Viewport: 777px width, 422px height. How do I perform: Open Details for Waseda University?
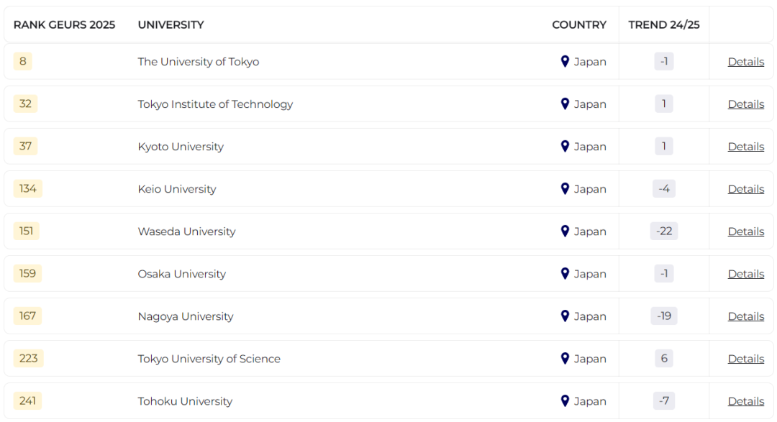coord(746,231)
